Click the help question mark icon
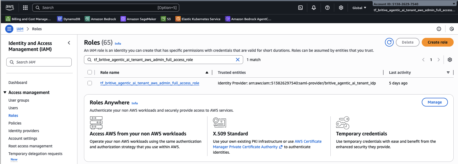The image size is (458, 164). (327, 8)
